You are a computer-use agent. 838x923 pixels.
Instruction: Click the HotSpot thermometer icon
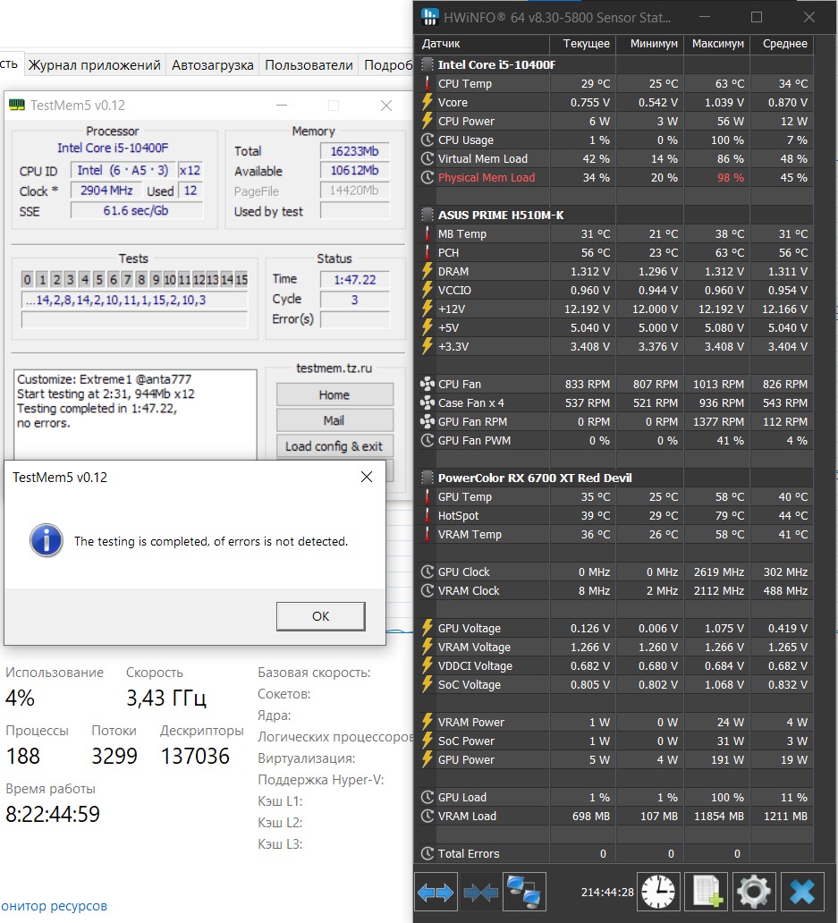[x=427, y=516]
